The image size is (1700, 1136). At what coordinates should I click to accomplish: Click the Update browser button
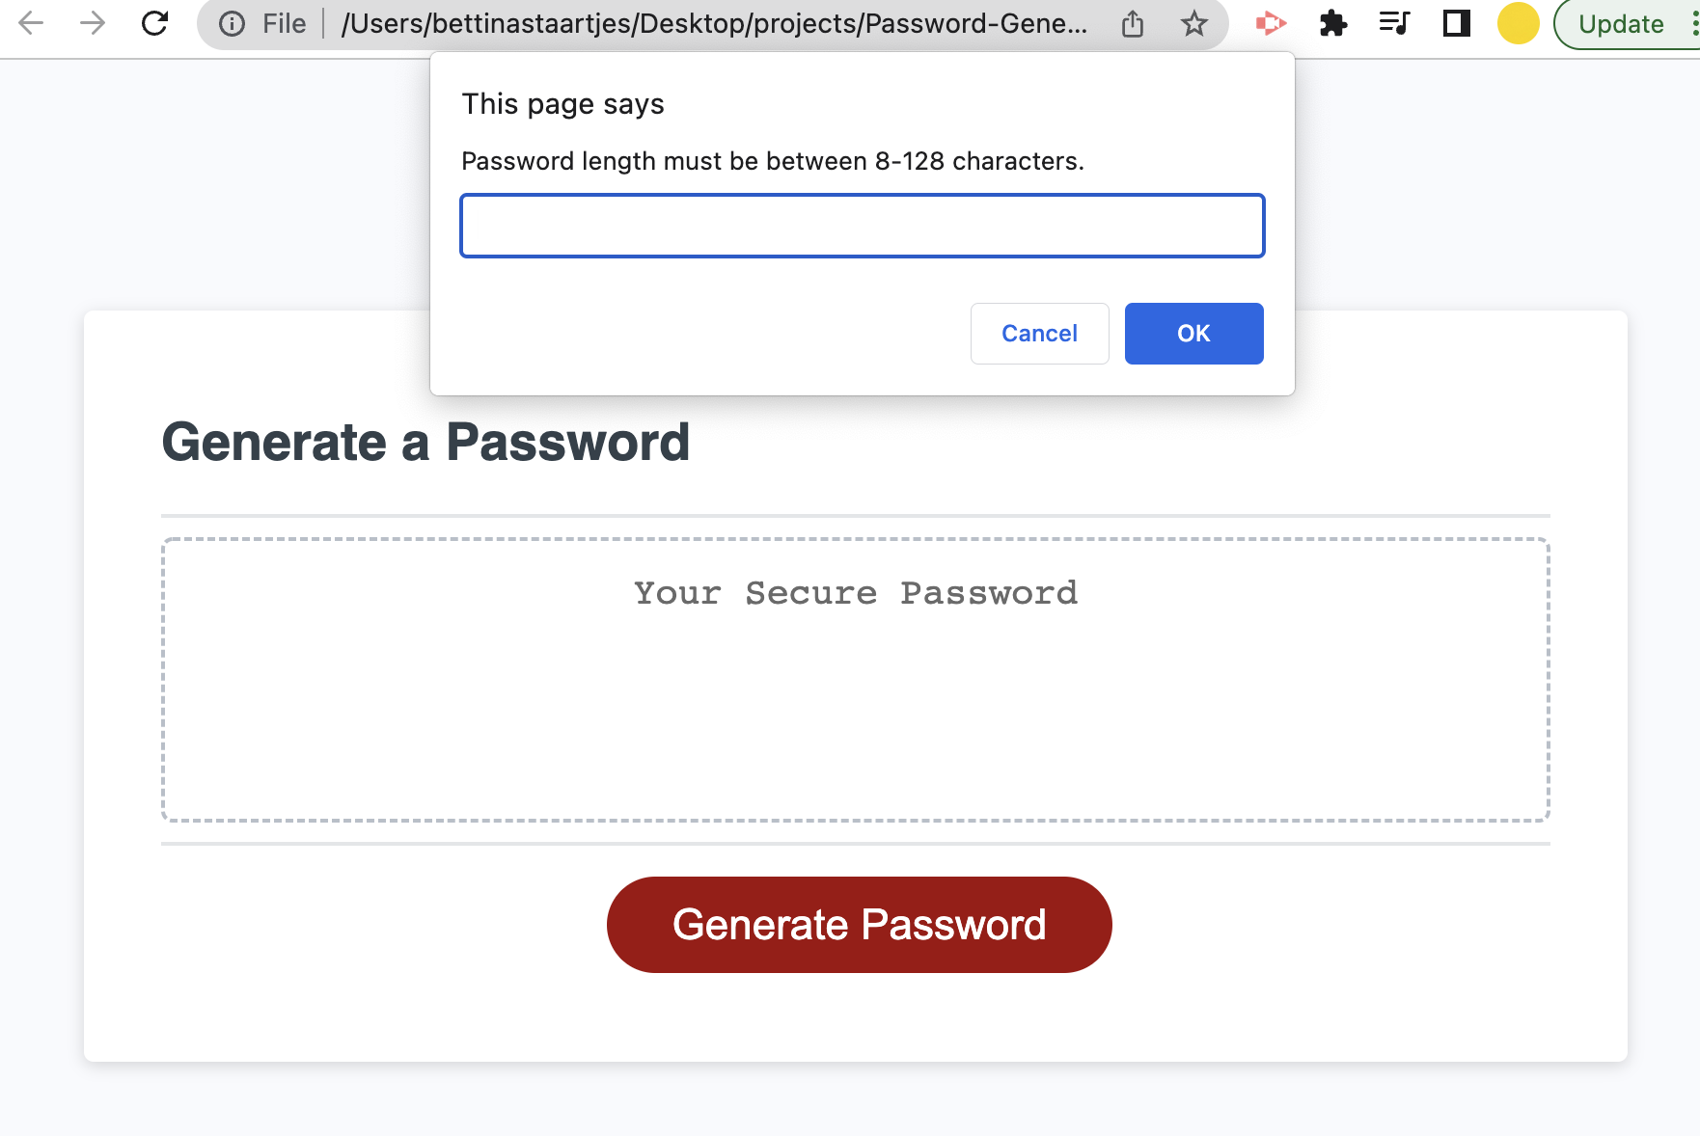coord(1620,24)
